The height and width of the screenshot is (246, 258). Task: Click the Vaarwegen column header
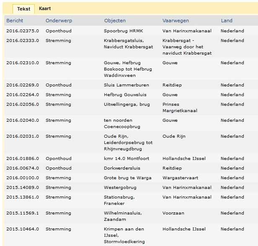[x=175, y=21]
